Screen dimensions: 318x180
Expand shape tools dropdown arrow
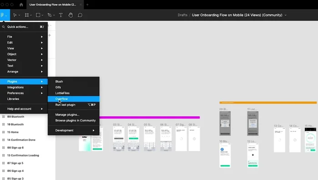pos(42,15)
